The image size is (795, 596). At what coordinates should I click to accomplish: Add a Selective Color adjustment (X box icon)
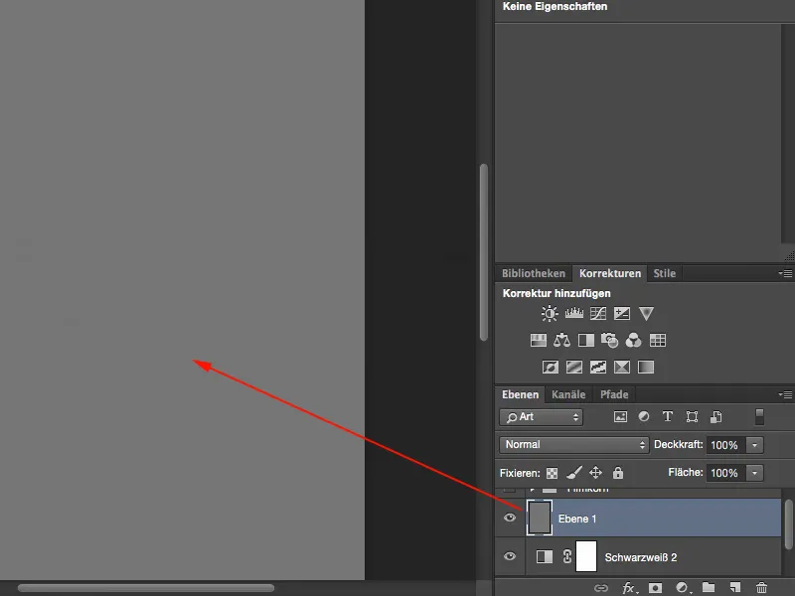[x=622, y=367]
